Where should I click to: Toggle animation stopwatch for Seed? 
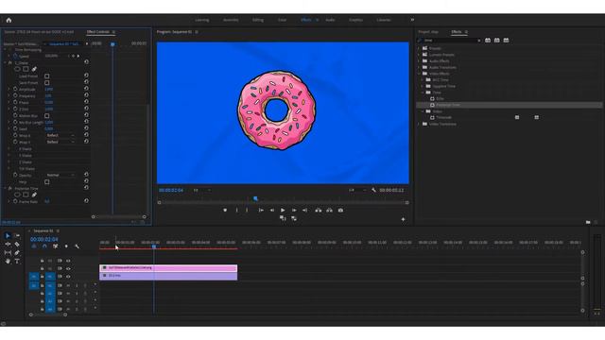(15, 128)
